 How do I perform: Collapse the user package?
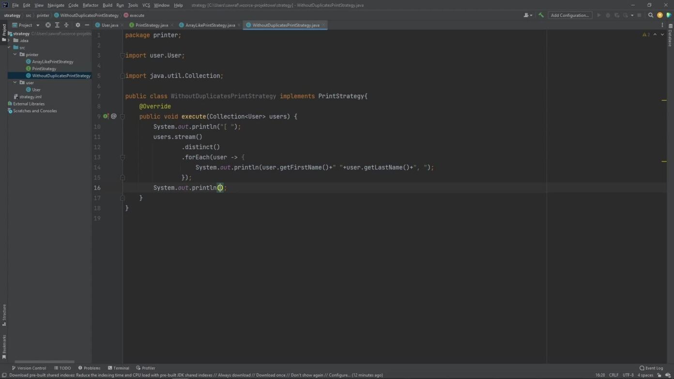tap(15, 83)
